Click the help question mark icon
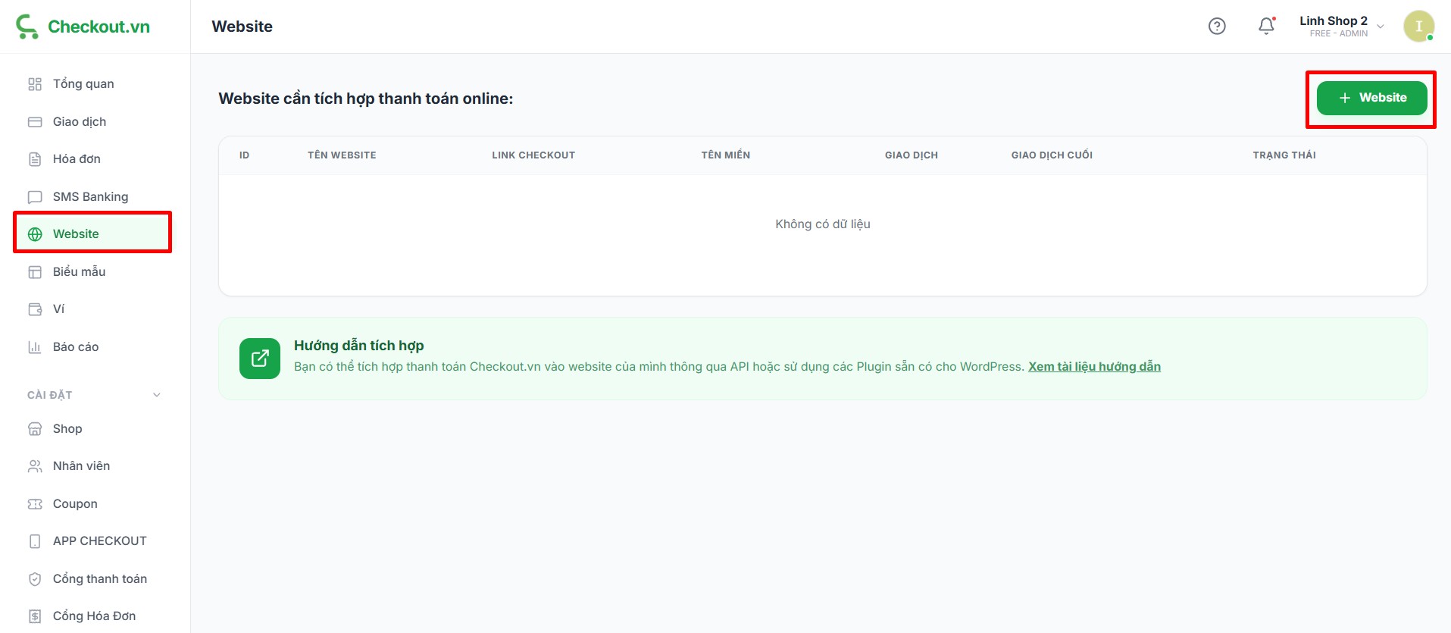Viewport: 1451px width, 633px height. tap(1217, 27)
